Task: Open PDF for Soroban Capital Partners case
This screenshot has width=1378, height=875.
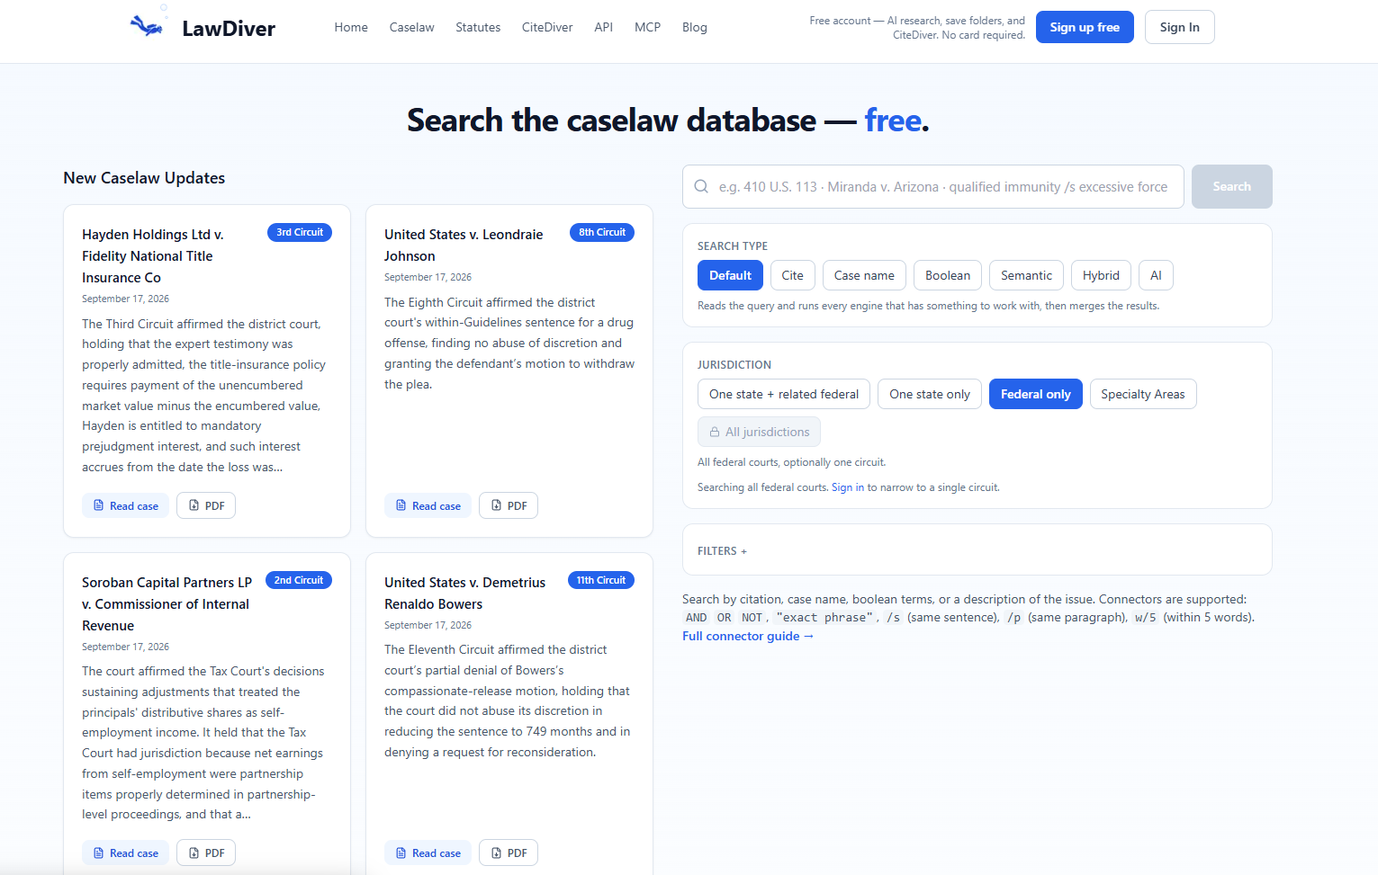Action: tap(206, 853)
